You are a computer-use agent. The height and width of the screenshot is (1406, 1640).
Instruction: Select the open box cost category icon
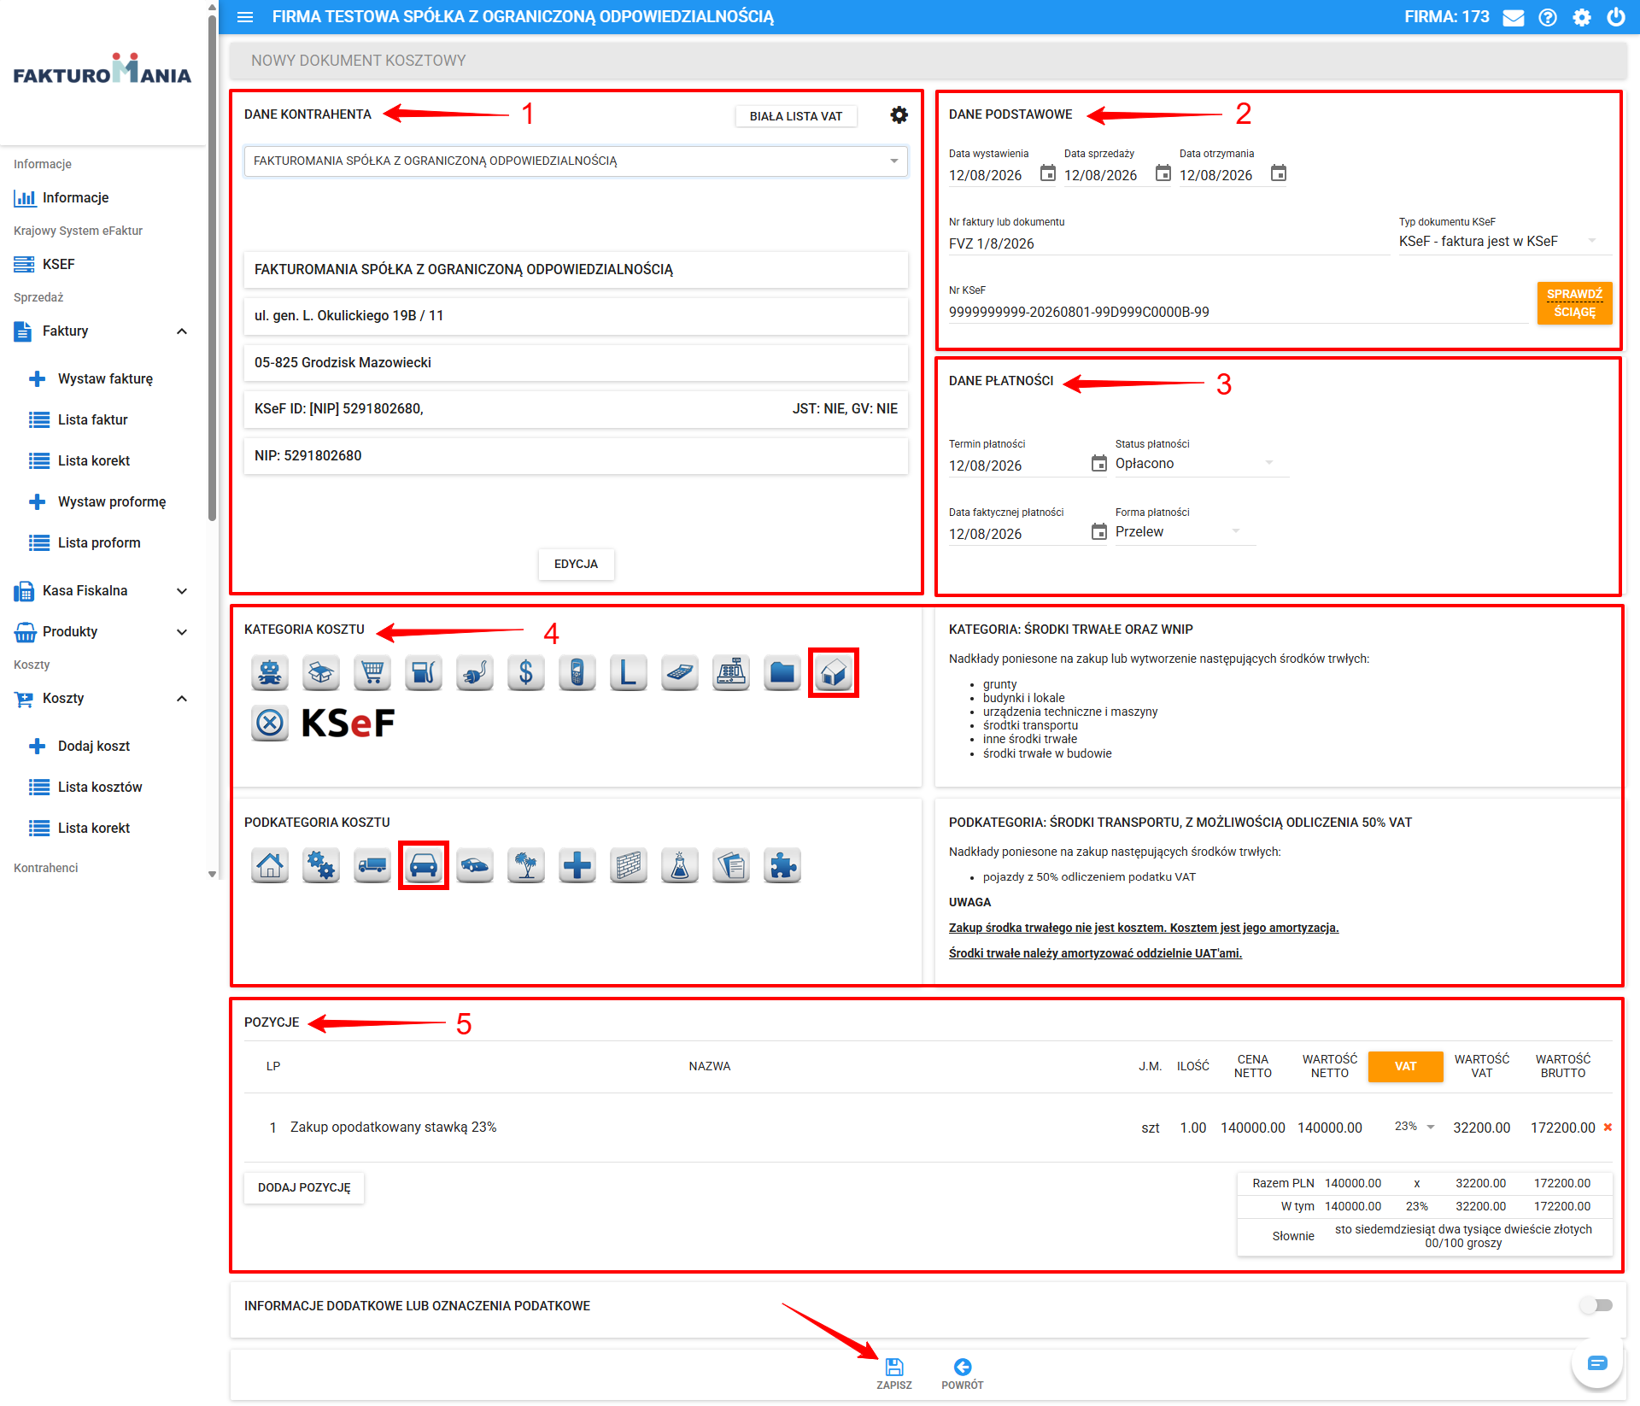[321, 673]
